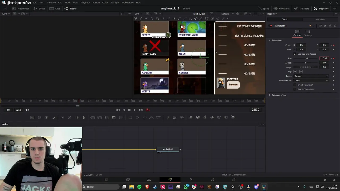Viewport: 340px width, 191px height.
Task: Open the Deliver page (rocket icon)
Action: (x=234, y=180)
